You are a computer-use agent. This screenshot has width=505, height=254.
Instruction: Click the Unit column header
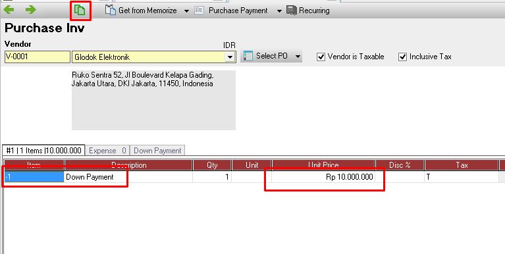252,165
